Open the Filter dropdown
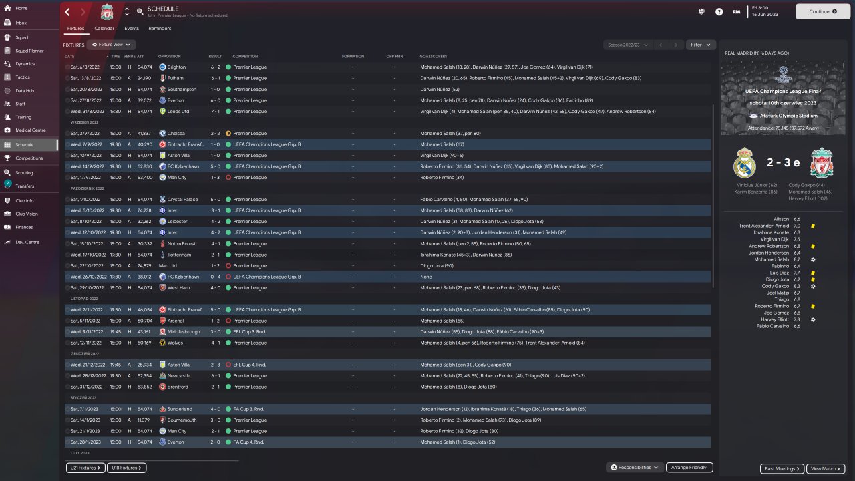The width and height of the screenshot is (855, 481). point(701,45)
